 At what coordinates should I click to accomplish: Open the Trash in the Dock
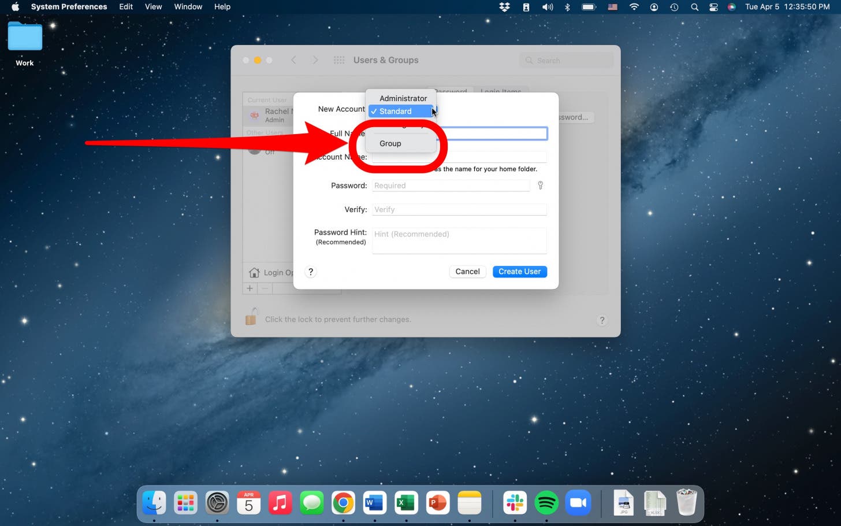tap(686, 502)
